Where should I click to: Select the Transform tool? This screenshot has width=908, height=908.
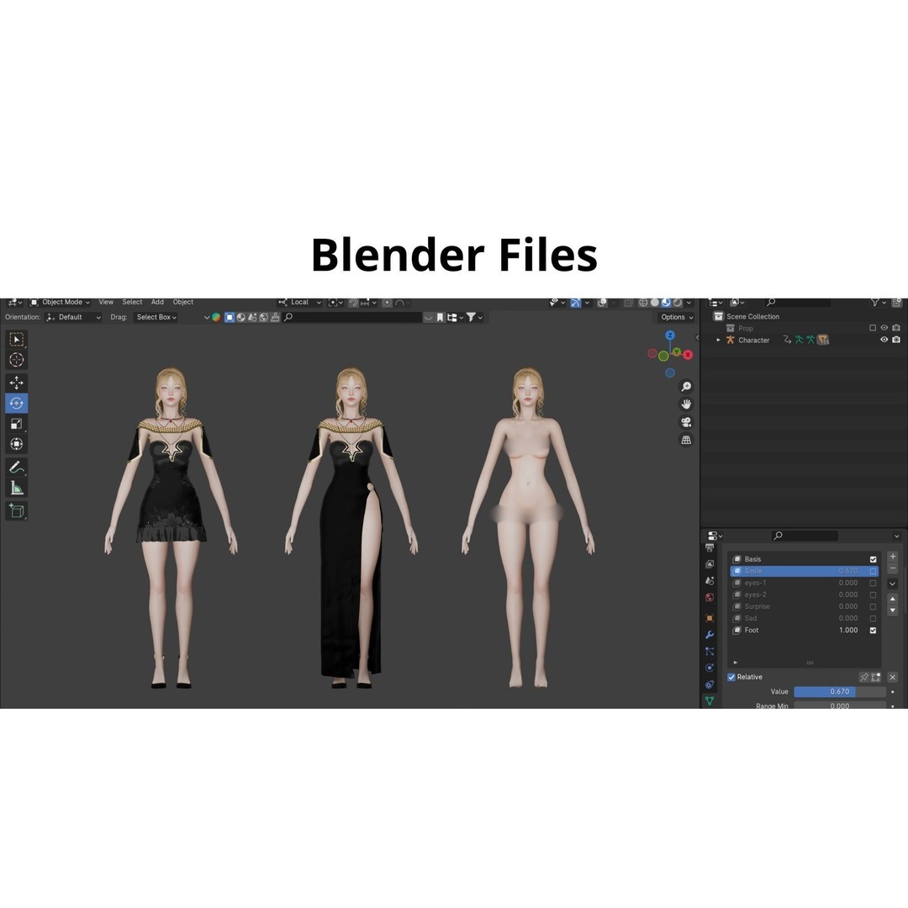[x=16, y=444]
